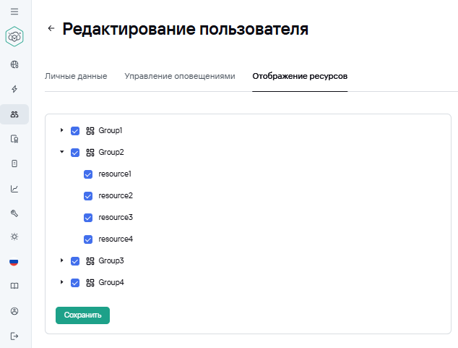Open the lightning bolt section
Image resolution: width=458 pixels, height=348 pixels.
pos(14,89)
